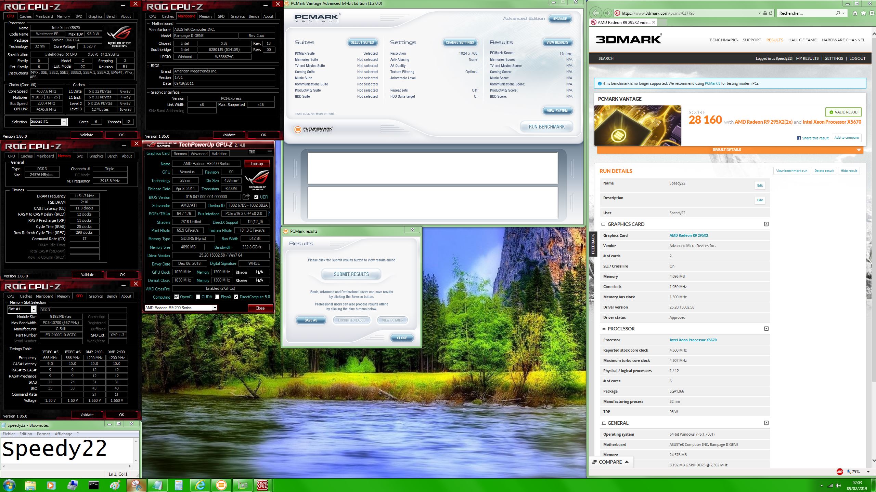This screenshot has height=492, width=876.
Task: Click the RUN BENCHMARK button
Action: pos(546,127)
